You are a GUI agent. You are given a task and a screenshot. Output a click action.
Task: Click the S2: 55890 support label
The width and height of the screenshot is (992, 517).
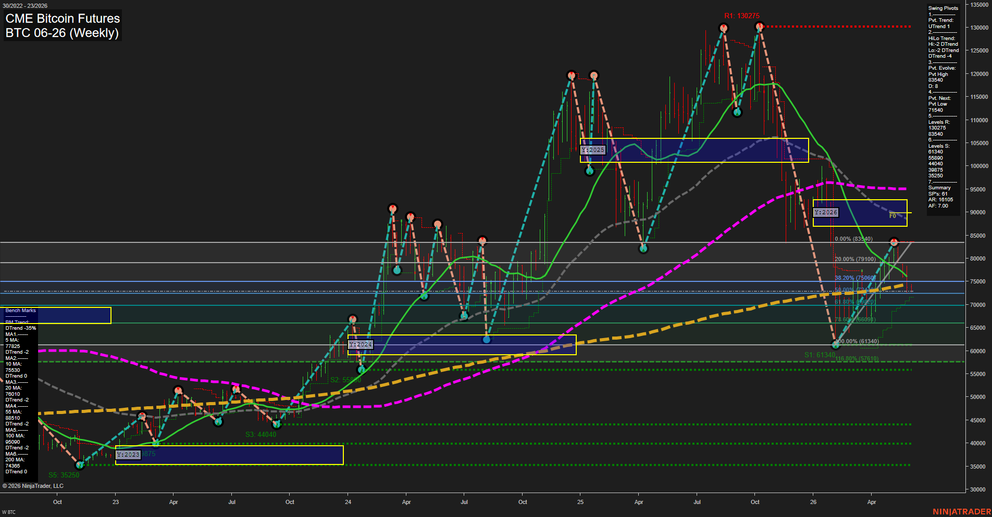click(345, 380)
